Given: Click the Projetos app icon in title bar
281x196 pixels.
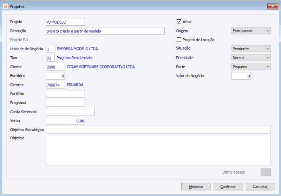Looking at the screenshot, I should tap(5, 6).
